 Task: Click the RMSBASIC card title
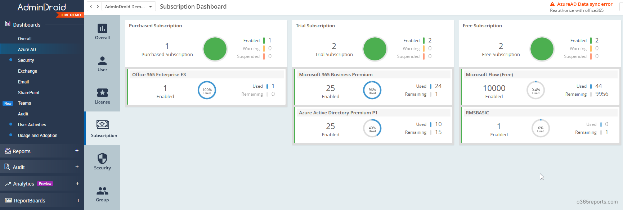click(478, 113)
